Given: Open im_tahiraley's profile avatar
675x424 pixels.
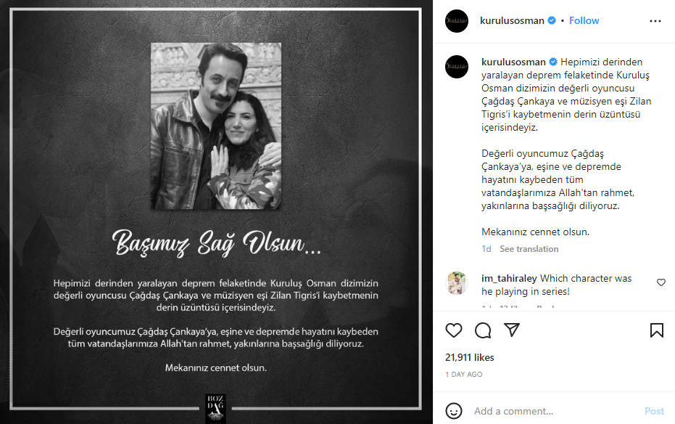Looking at the screenshot, I should 457,283.
